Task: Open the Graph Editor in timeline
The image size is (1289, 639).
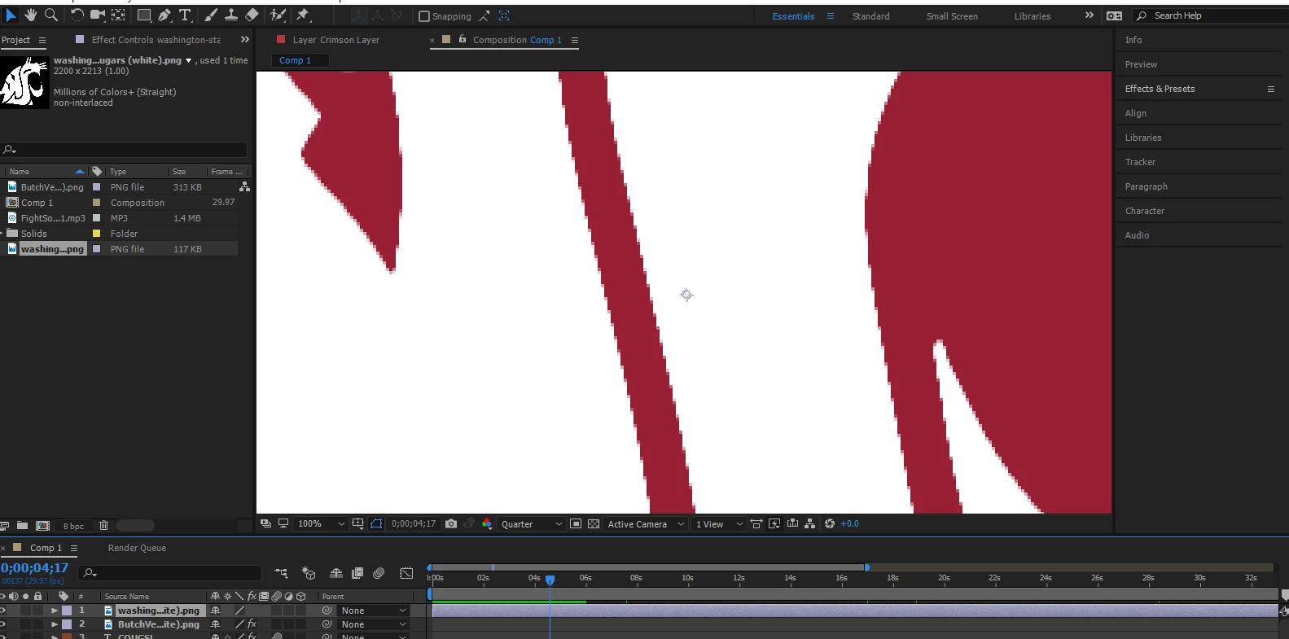Action: coord(407,573)
